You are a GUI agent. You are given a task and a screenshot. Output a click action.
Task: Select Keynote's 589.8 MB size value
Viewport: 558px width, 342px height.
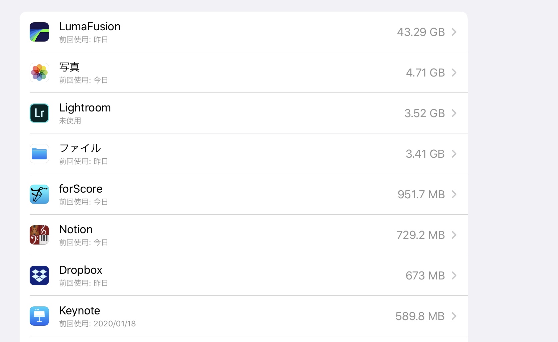[420, 316]
